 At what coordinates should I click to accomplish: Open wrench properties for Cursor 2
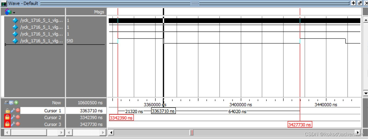pos(12,117)
